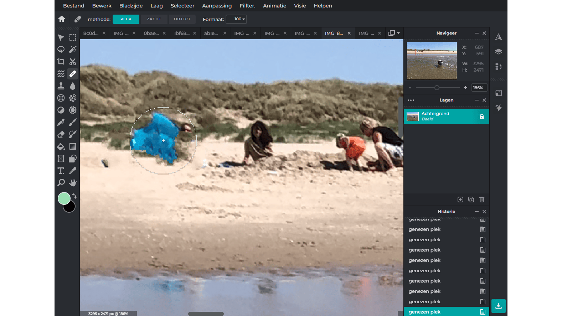Select the Blur droplet tool

73,86
